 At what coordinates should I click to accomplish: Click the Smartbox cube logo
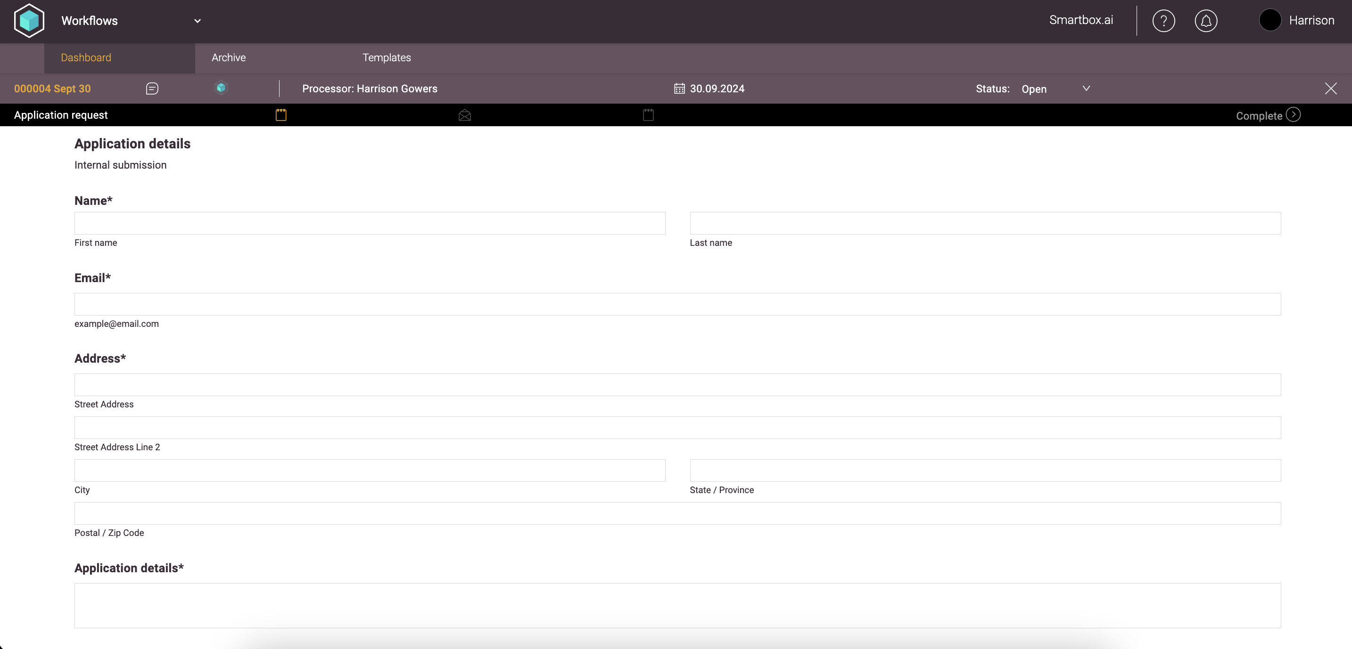click(x=29, y=21)
